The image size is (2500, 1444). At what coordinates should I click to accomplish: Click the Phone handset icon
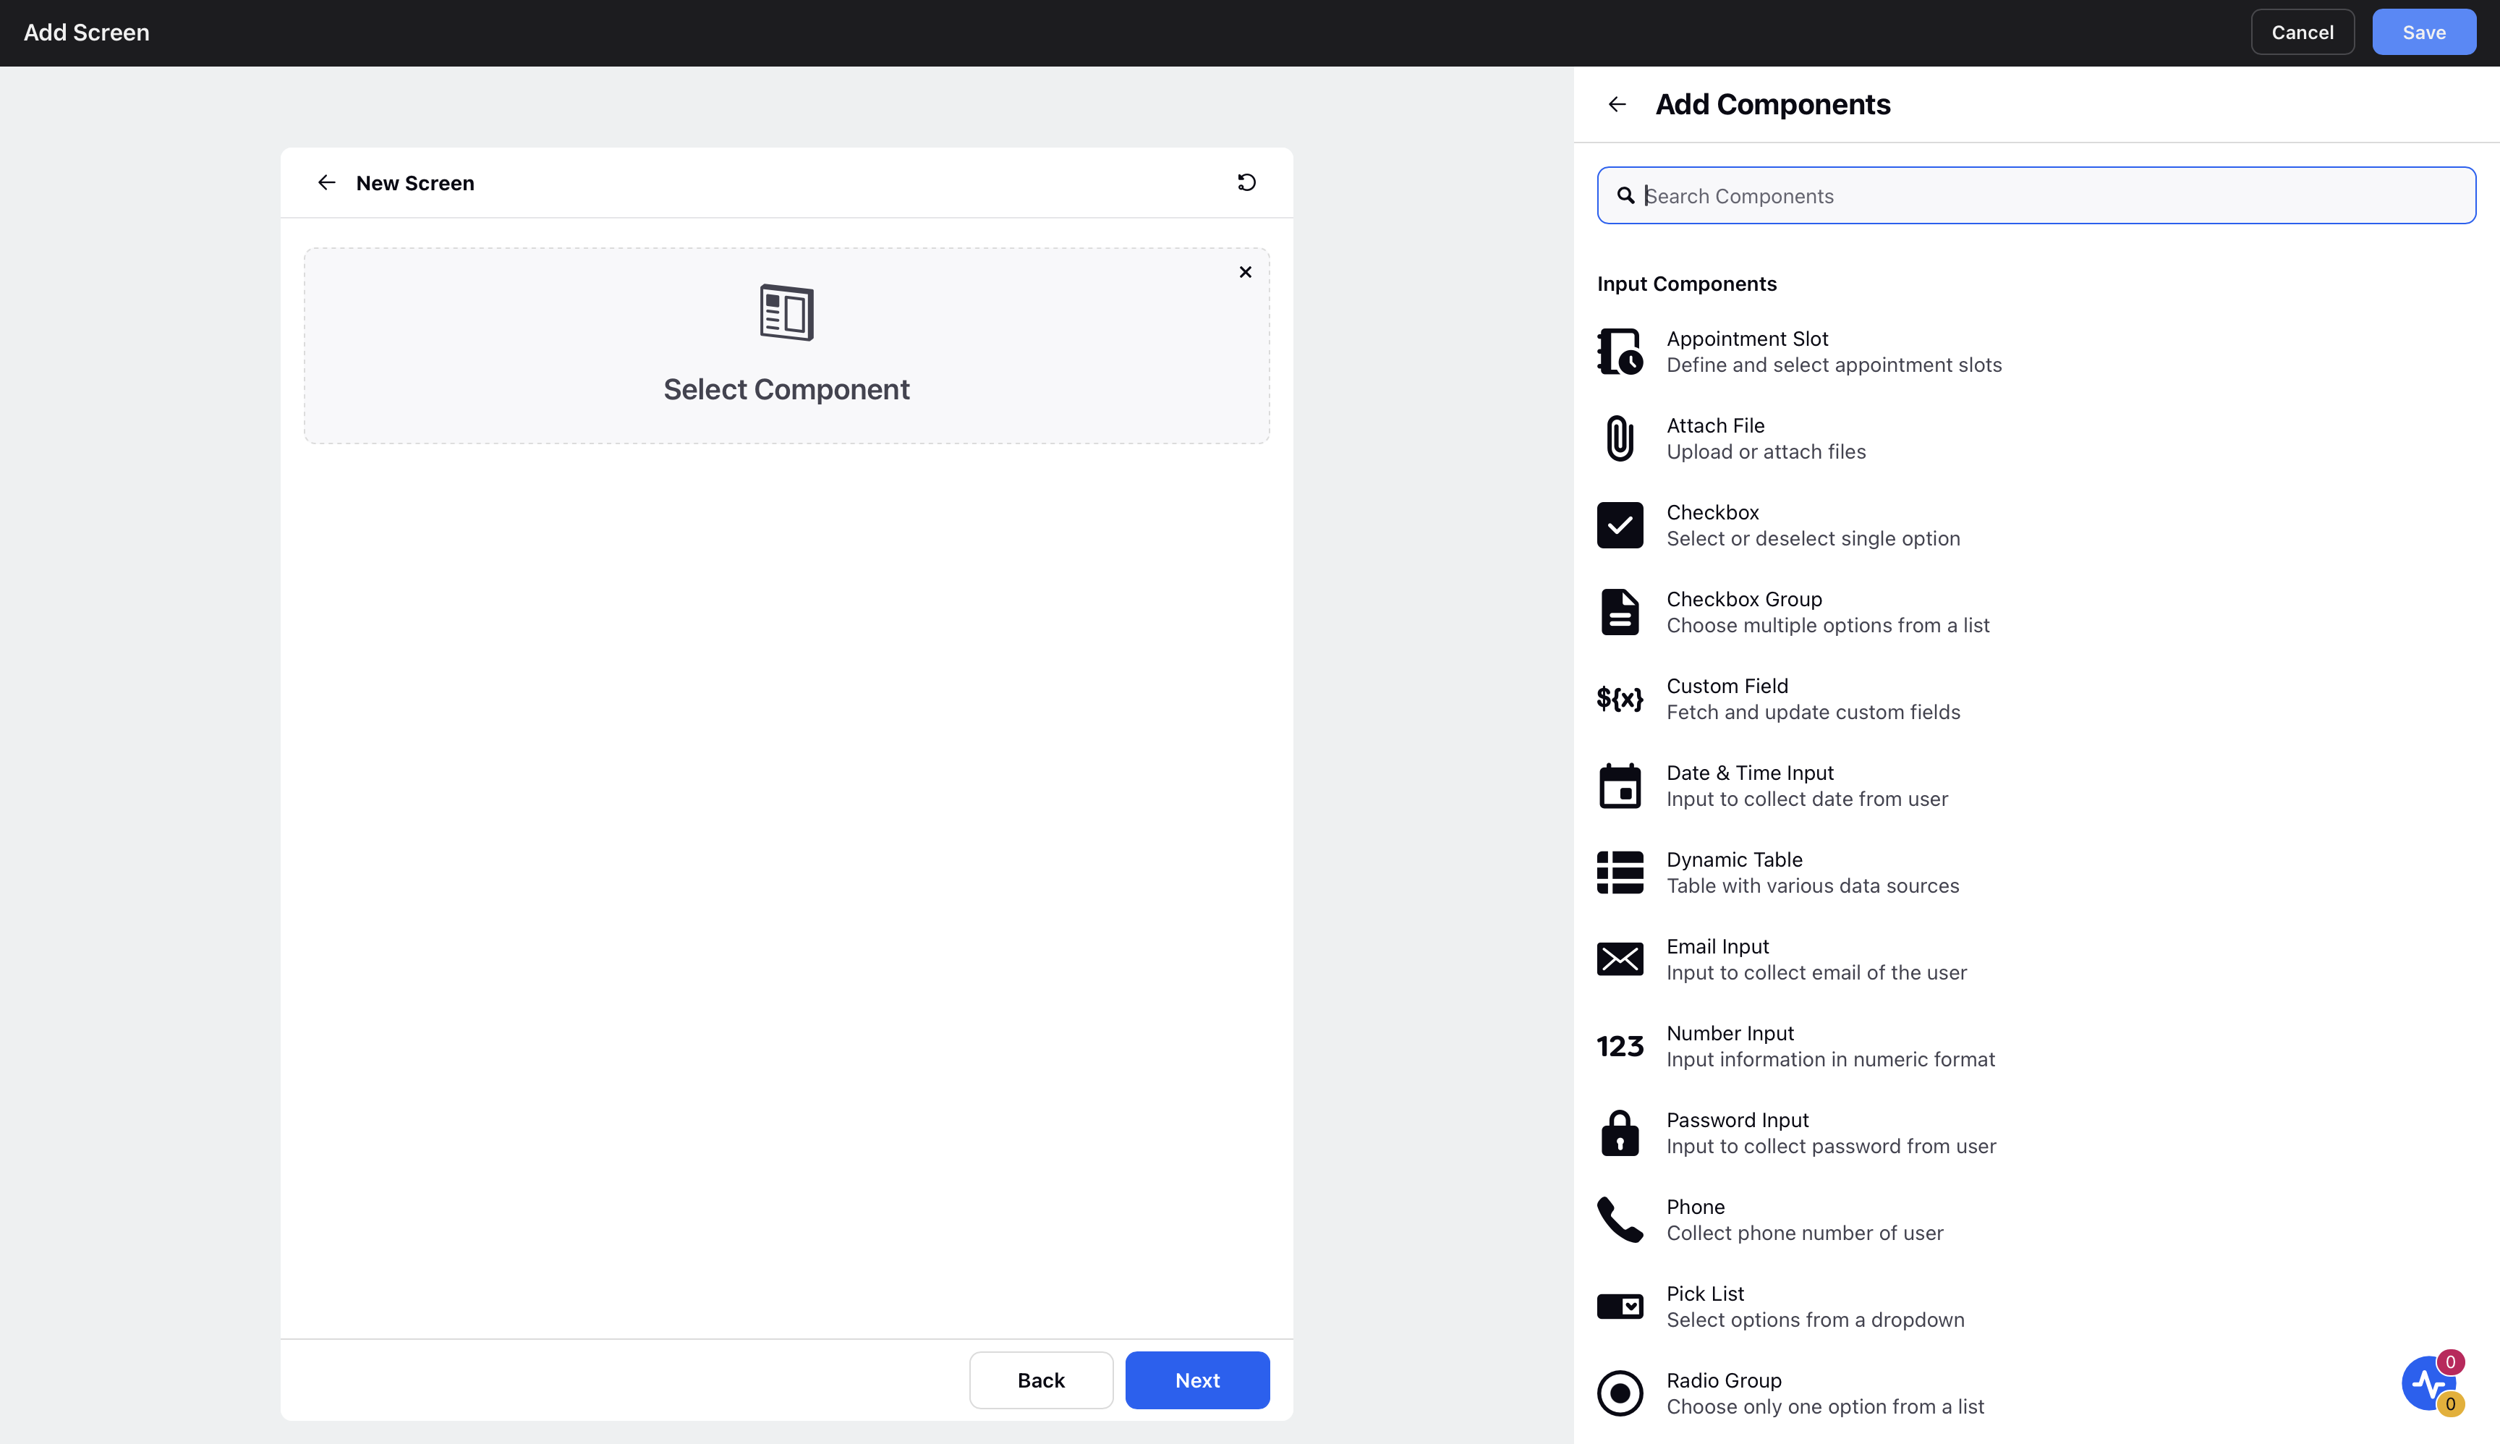click(1620, 1220)
